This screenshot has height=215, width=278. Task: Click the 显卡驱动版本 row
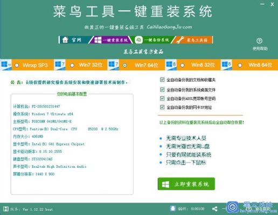37,152
